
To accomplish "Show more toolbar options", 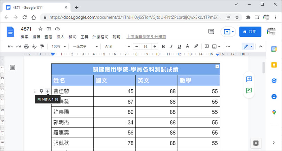I will (228, 46).
